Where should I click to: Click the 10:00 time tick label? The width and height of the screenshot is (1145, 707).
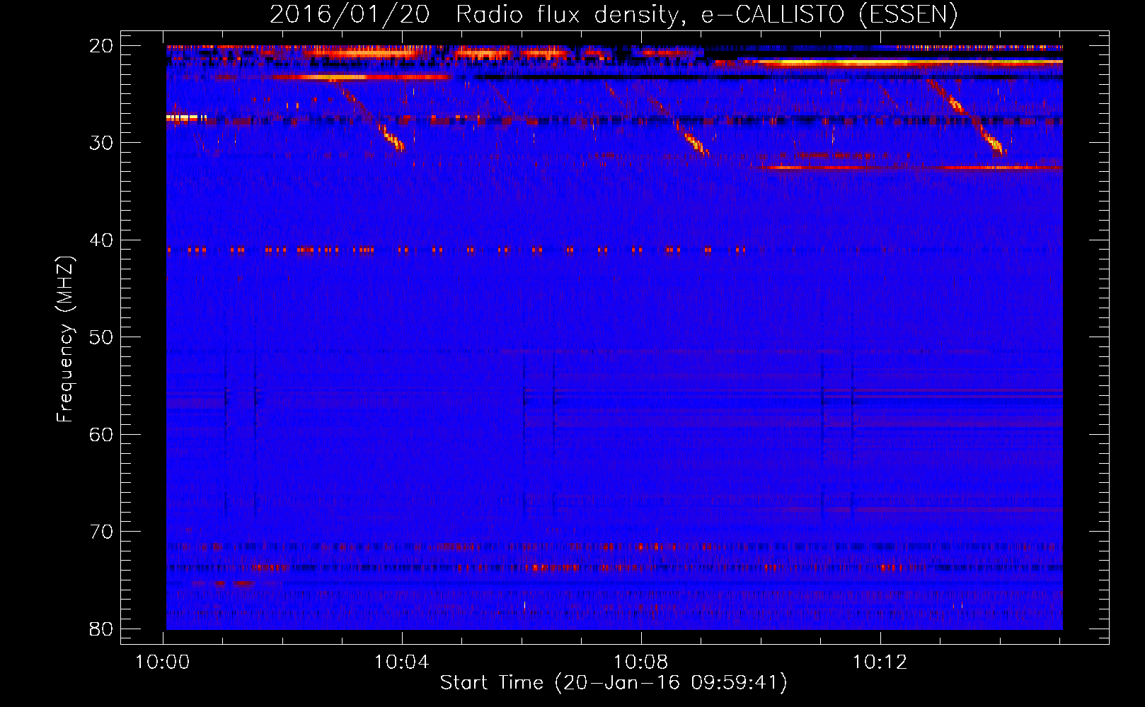pyautogui.click(x=163, y=662)
